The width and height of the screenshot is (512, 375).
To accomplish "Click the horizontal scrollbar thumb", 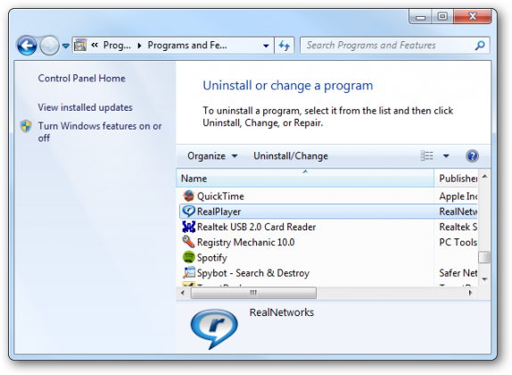I will pos(253,293).
